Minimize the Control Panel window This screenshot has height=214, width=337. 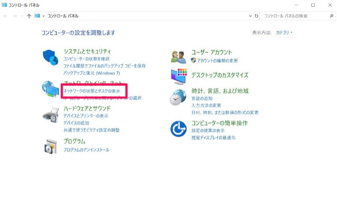[x=296, y=5]
